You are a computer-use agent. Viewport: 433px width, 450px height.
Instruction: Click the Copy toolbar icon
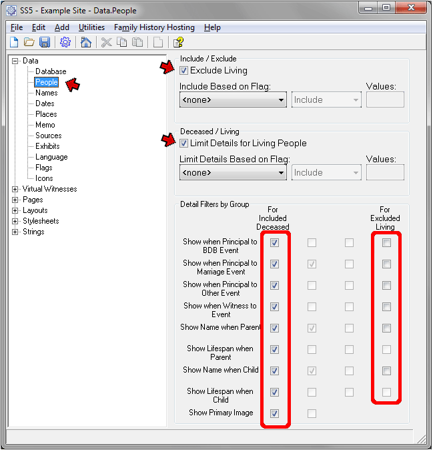121,42
